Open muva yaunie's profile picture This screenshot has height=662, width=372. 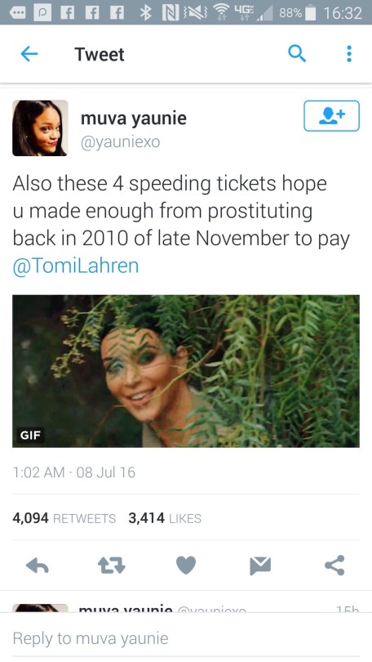tap(40, 128)
